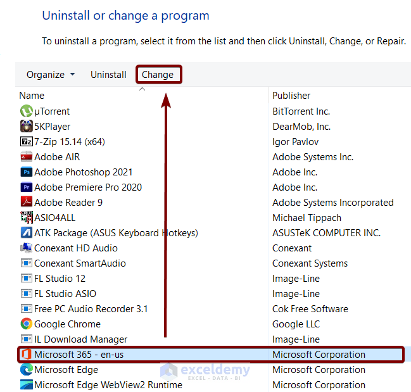Sort the list by Name column

click(x=32, y=96)
